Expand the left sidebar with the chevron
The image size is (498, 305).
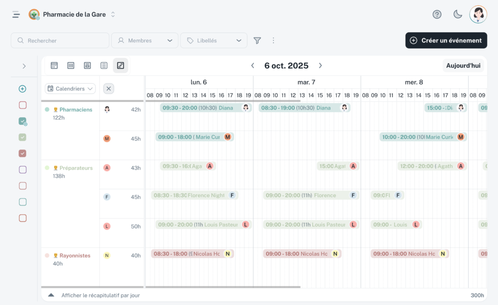[24, 66]
